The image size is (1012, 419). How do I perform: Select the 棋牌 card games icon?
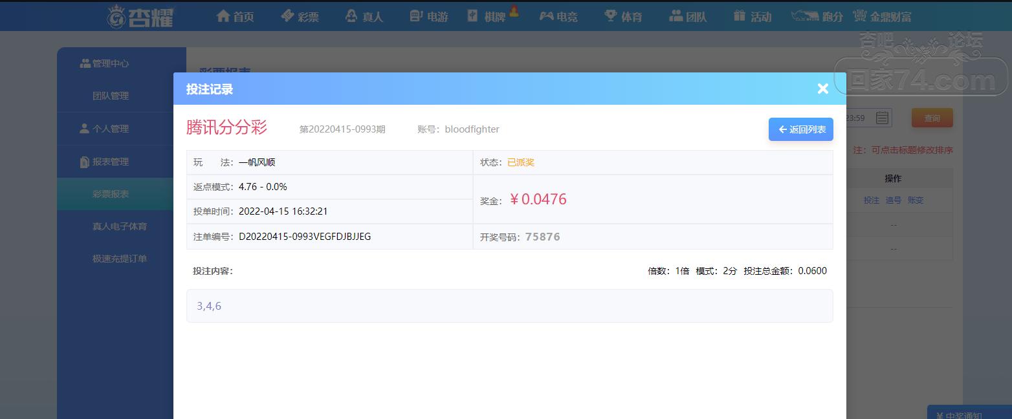pos(473,16)
